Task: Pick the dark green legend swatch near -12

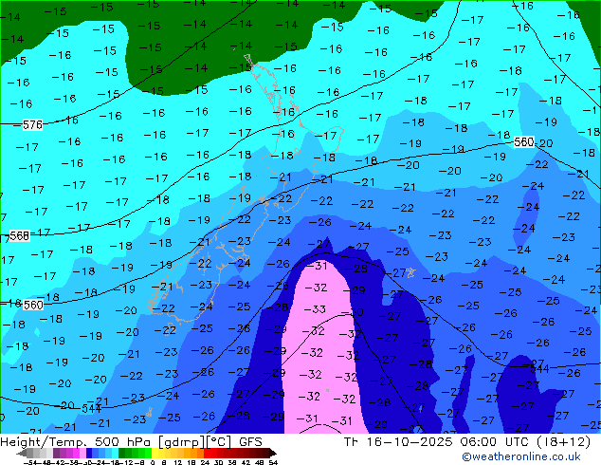Action: (x=122, y=453)
